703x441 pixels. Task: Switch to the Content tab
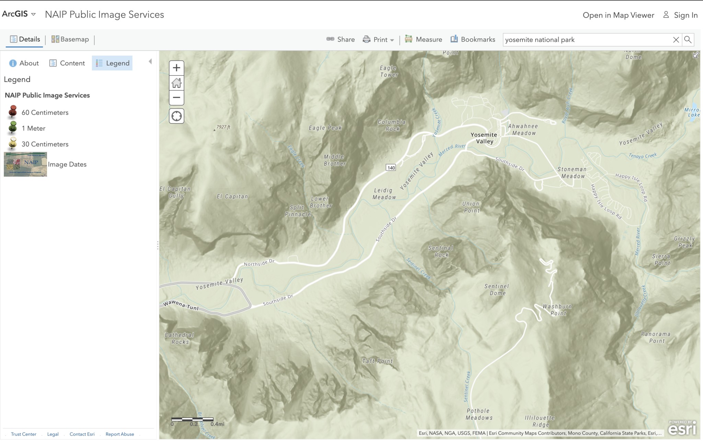tap(67, 63)
